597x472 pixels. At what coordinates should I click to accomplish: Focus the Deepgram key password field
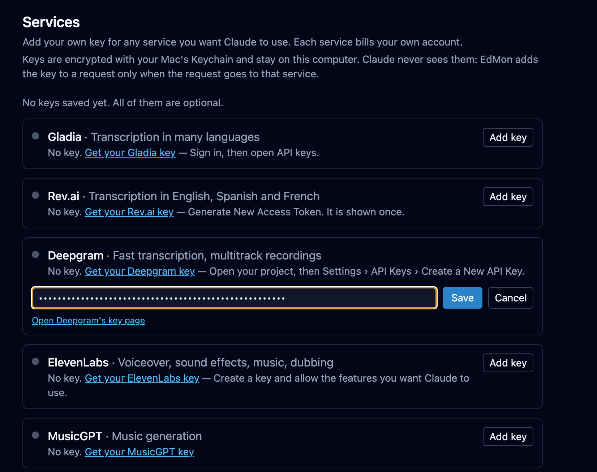click(234, 298)
